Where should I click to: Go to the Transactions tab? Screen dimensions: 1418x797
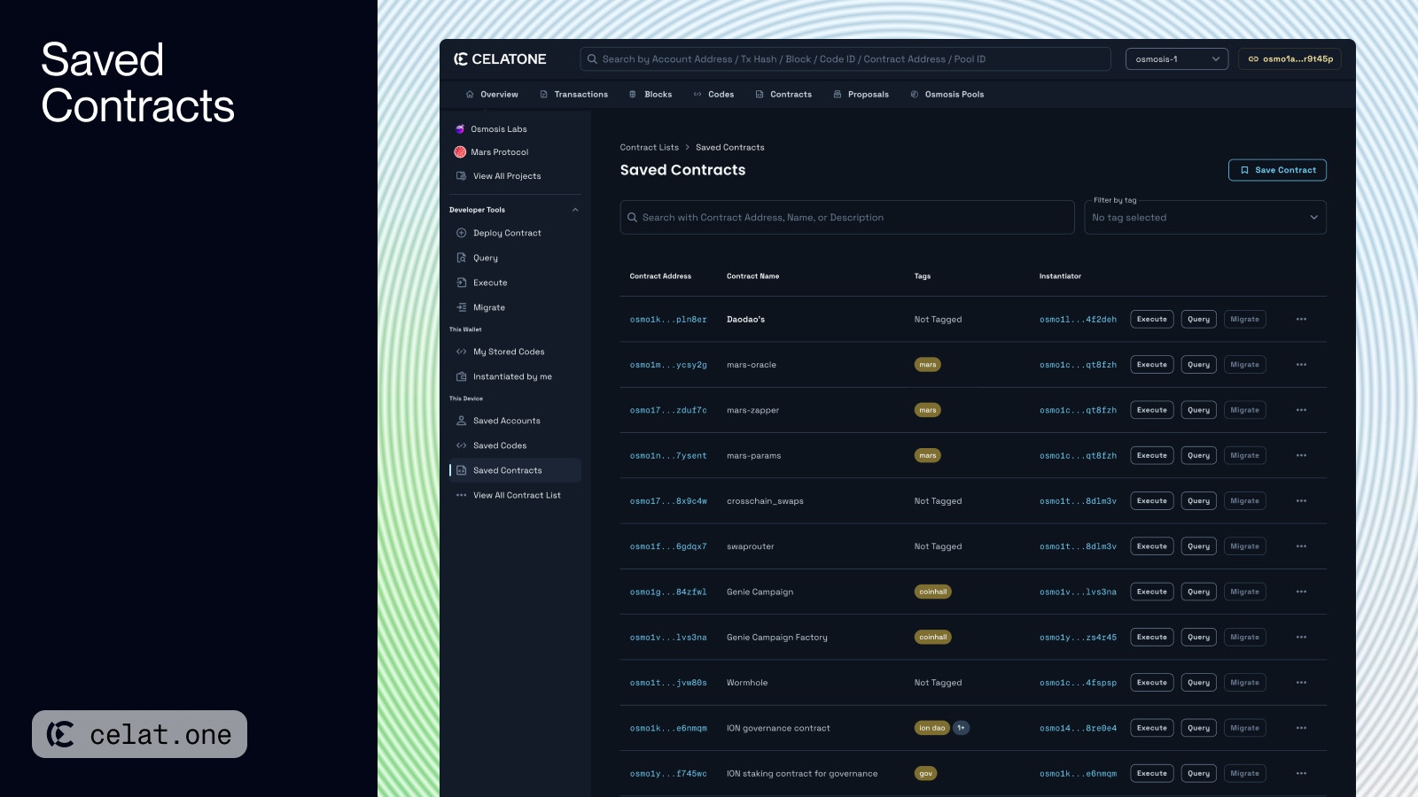[x=573, y=94]
